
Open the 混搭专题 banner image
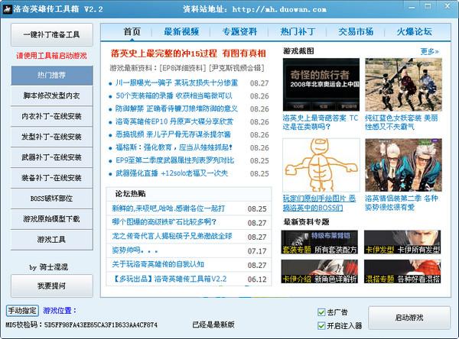[x=403, y=273]
